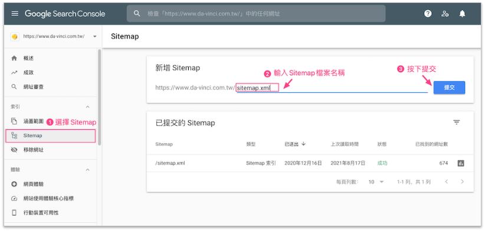Sort by the 已送出 column header
485x231 pixels.
[295, 144]
